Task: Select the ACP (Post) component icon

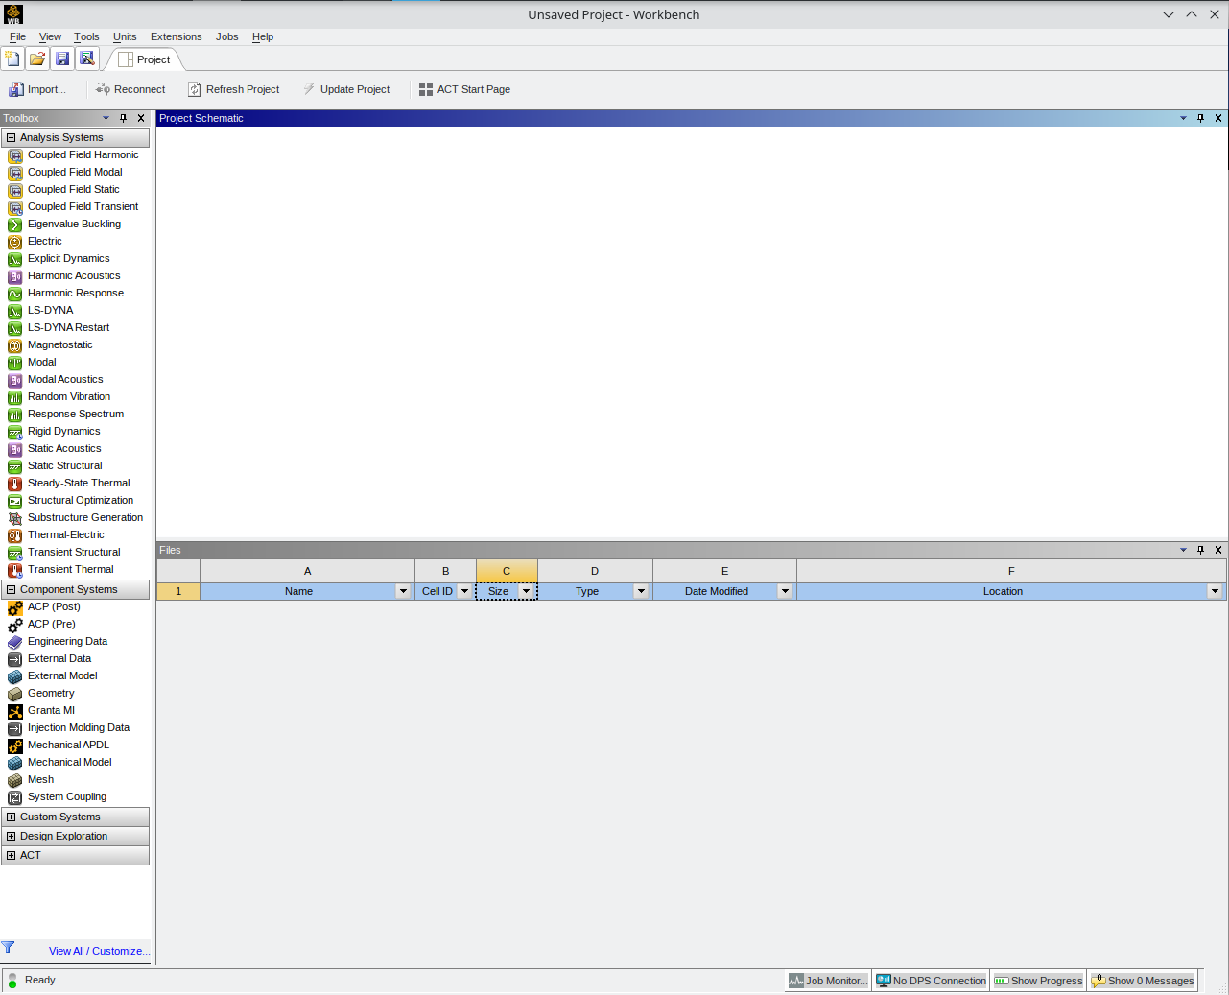Action: (15, 607)
